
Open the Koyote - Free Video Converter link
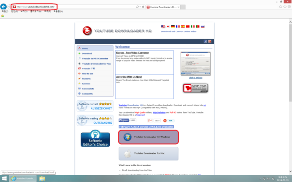(133, 53)
